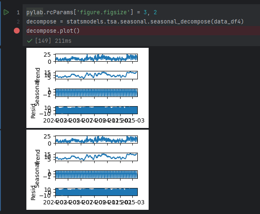Click the 'data_df4' argument in the code

[227, 21]
